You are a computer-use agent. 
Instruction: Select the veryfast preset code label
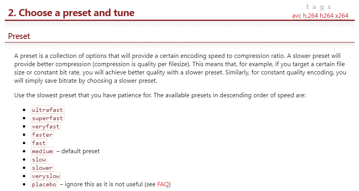[46, 126]
